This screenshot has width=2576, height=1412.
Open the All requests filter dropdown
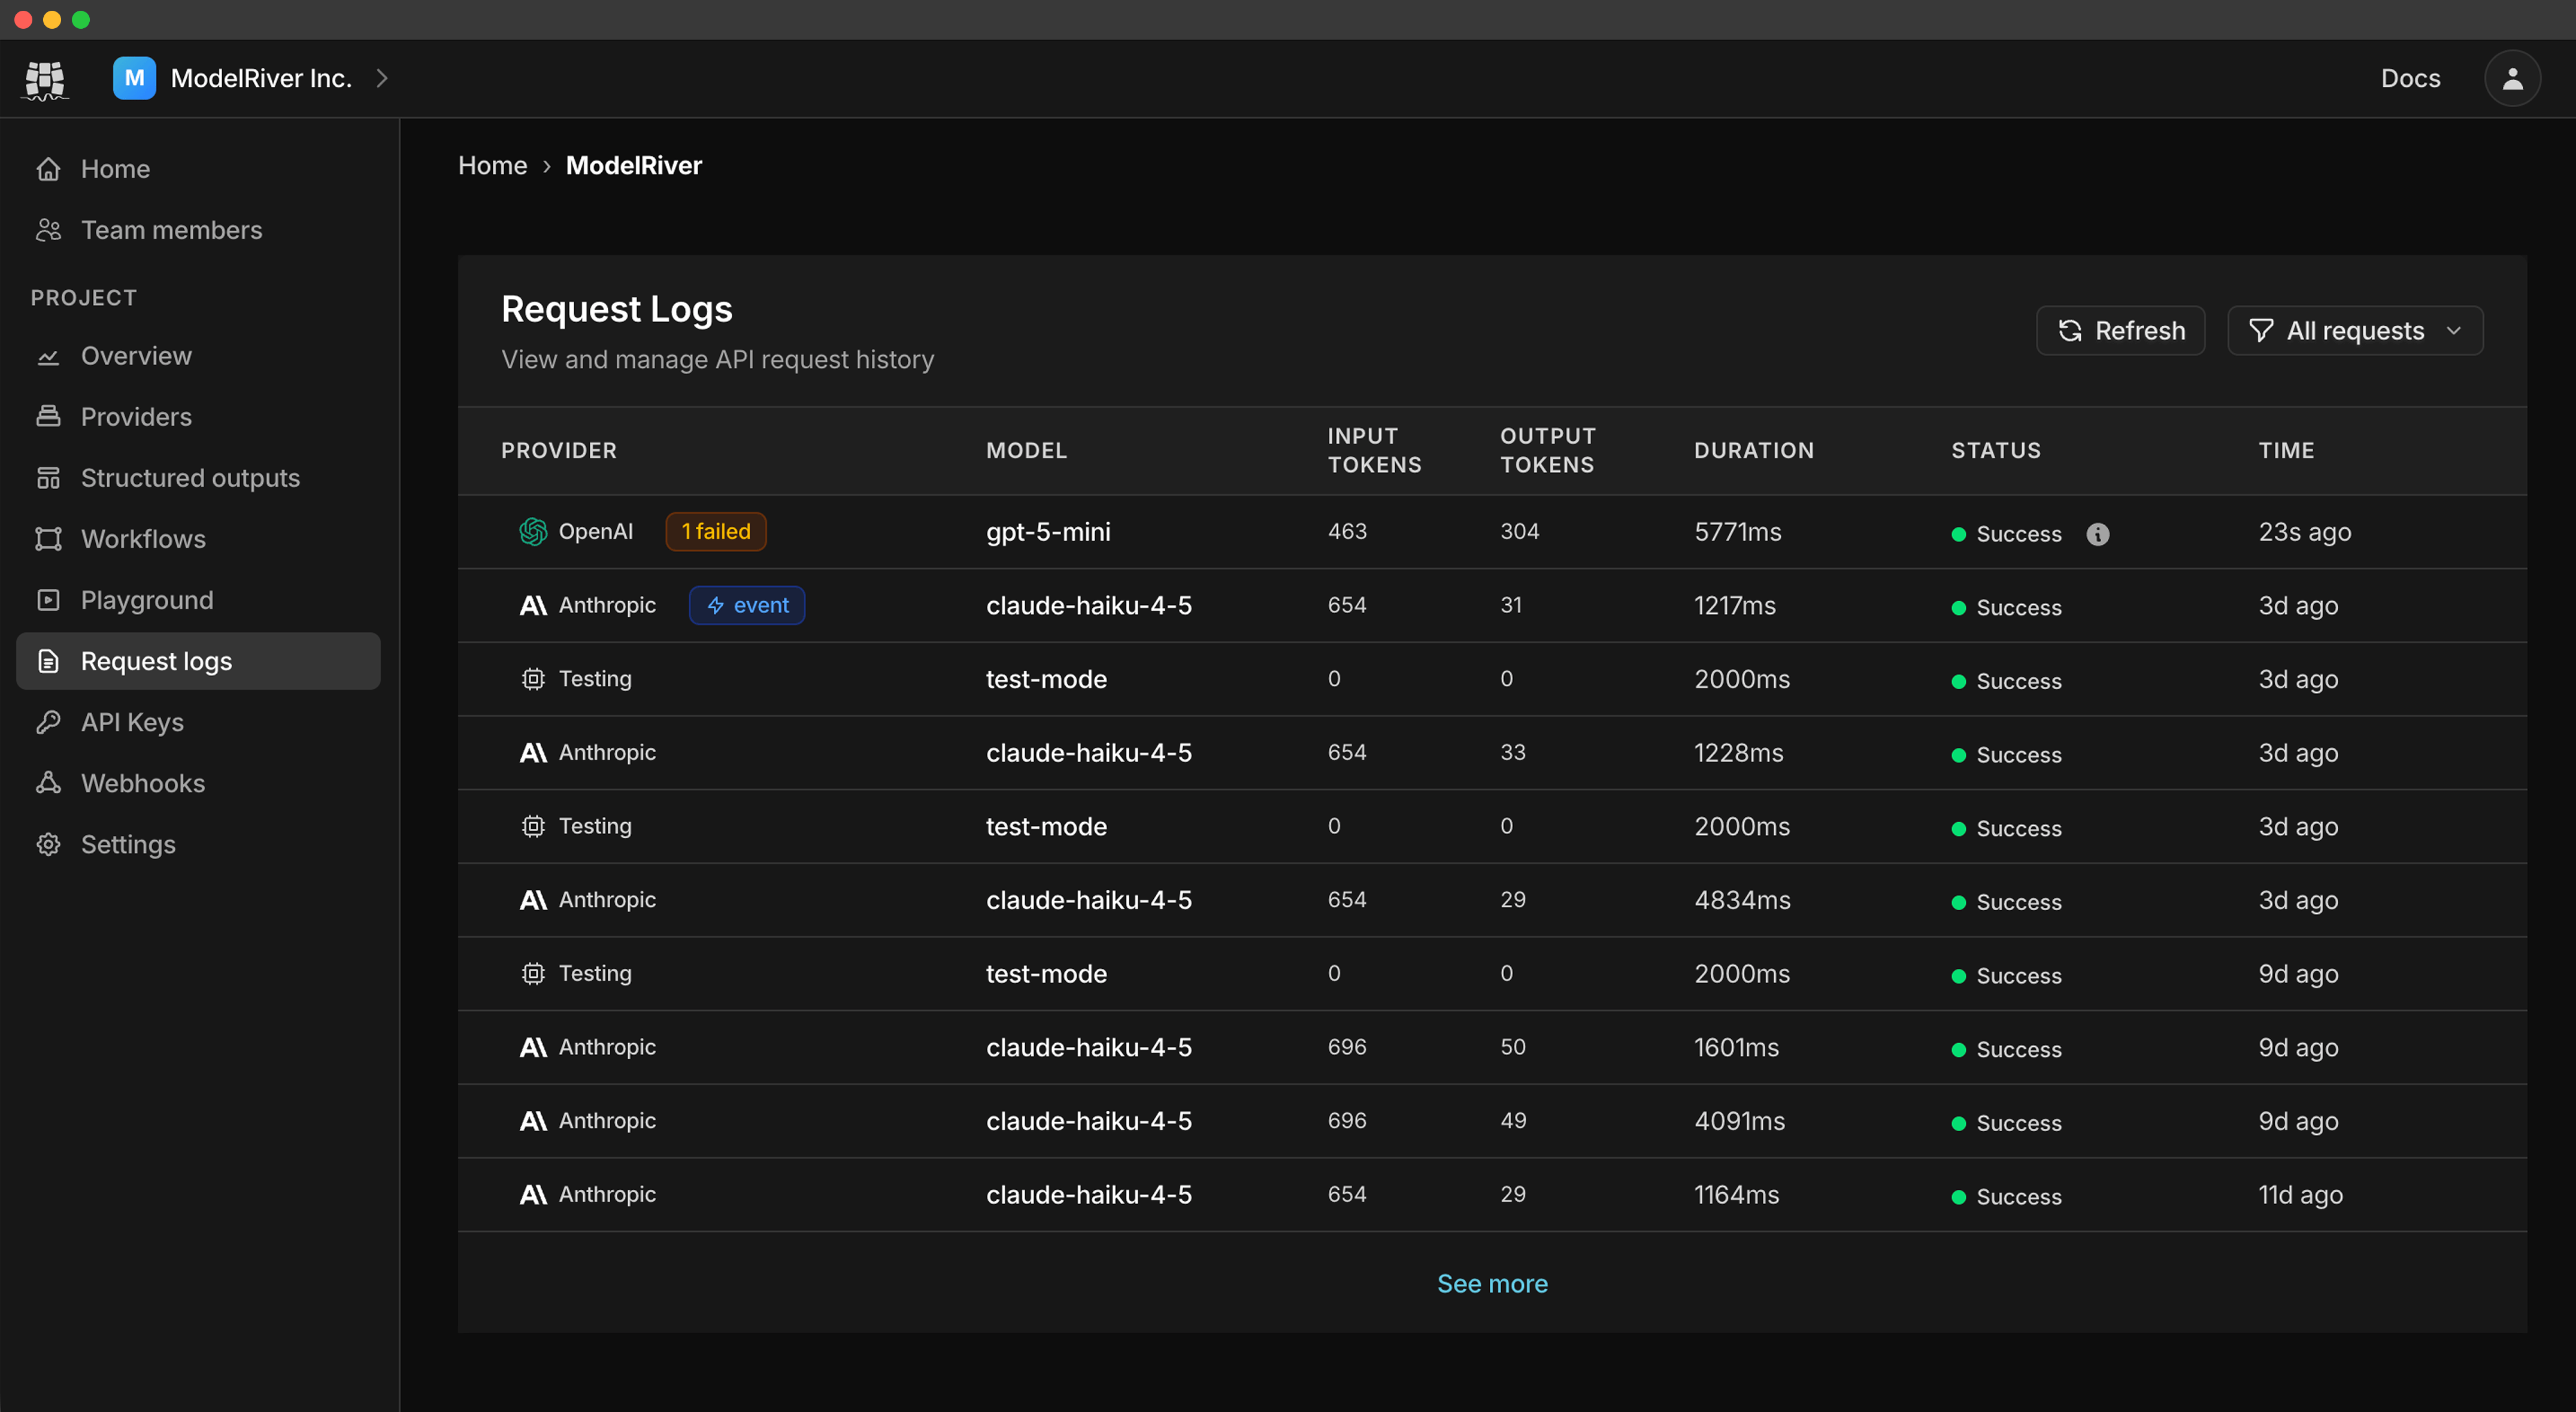pos(2355,330)
